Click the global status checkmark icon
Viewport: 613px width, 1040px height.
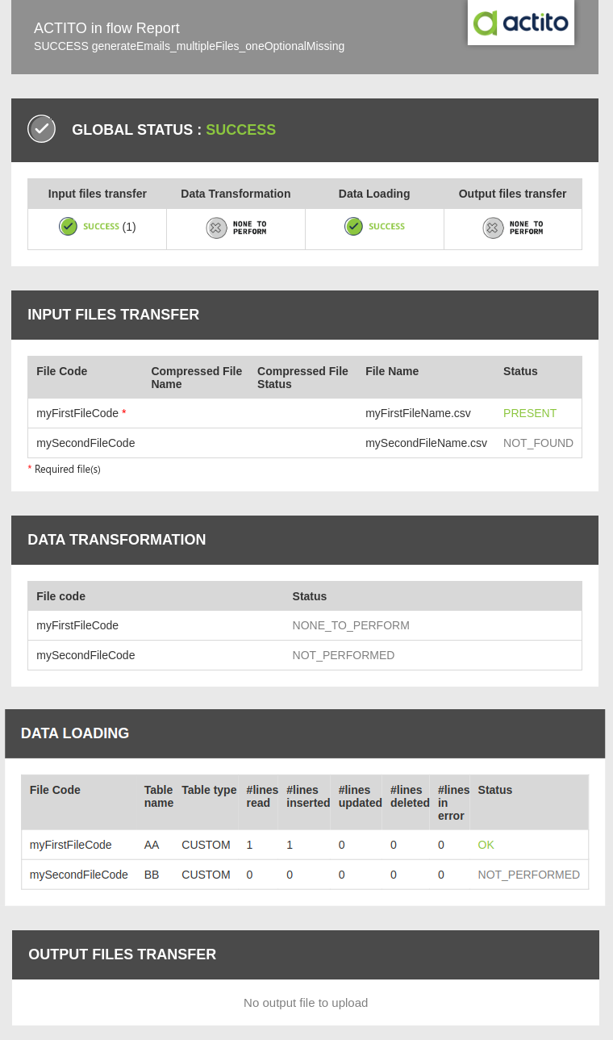click(x=41, y=129)
